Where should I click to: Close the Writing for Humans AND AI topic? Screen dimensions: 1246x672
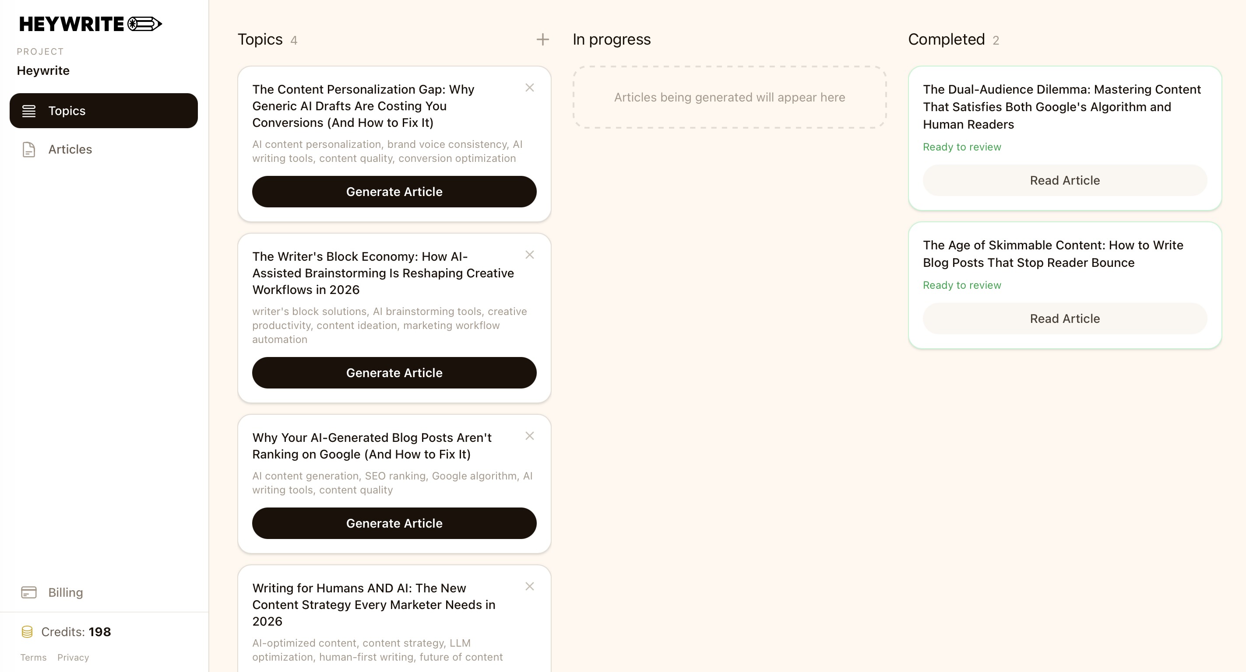point(530,586)
